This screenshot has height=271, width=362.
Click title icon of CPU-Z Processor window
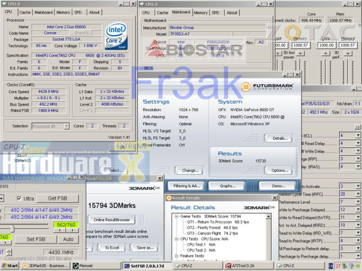(4, 4)
